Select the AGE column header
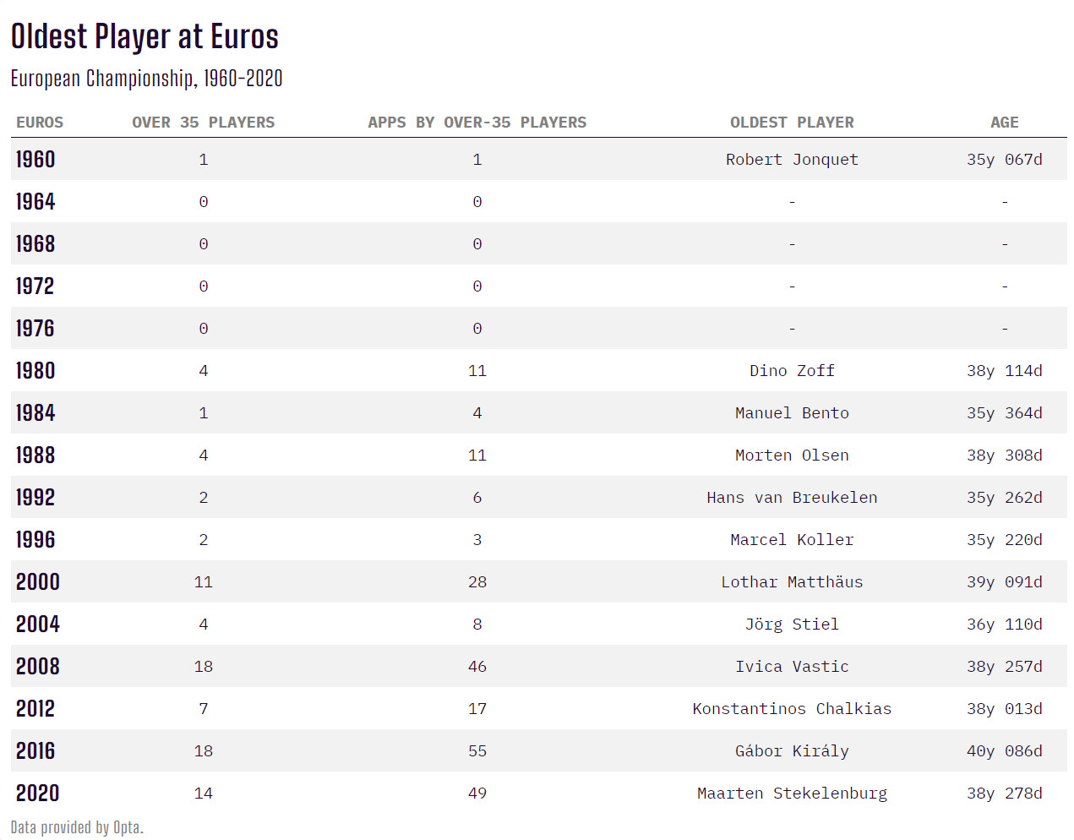1074x840 pixels. tap(1004, 123)
